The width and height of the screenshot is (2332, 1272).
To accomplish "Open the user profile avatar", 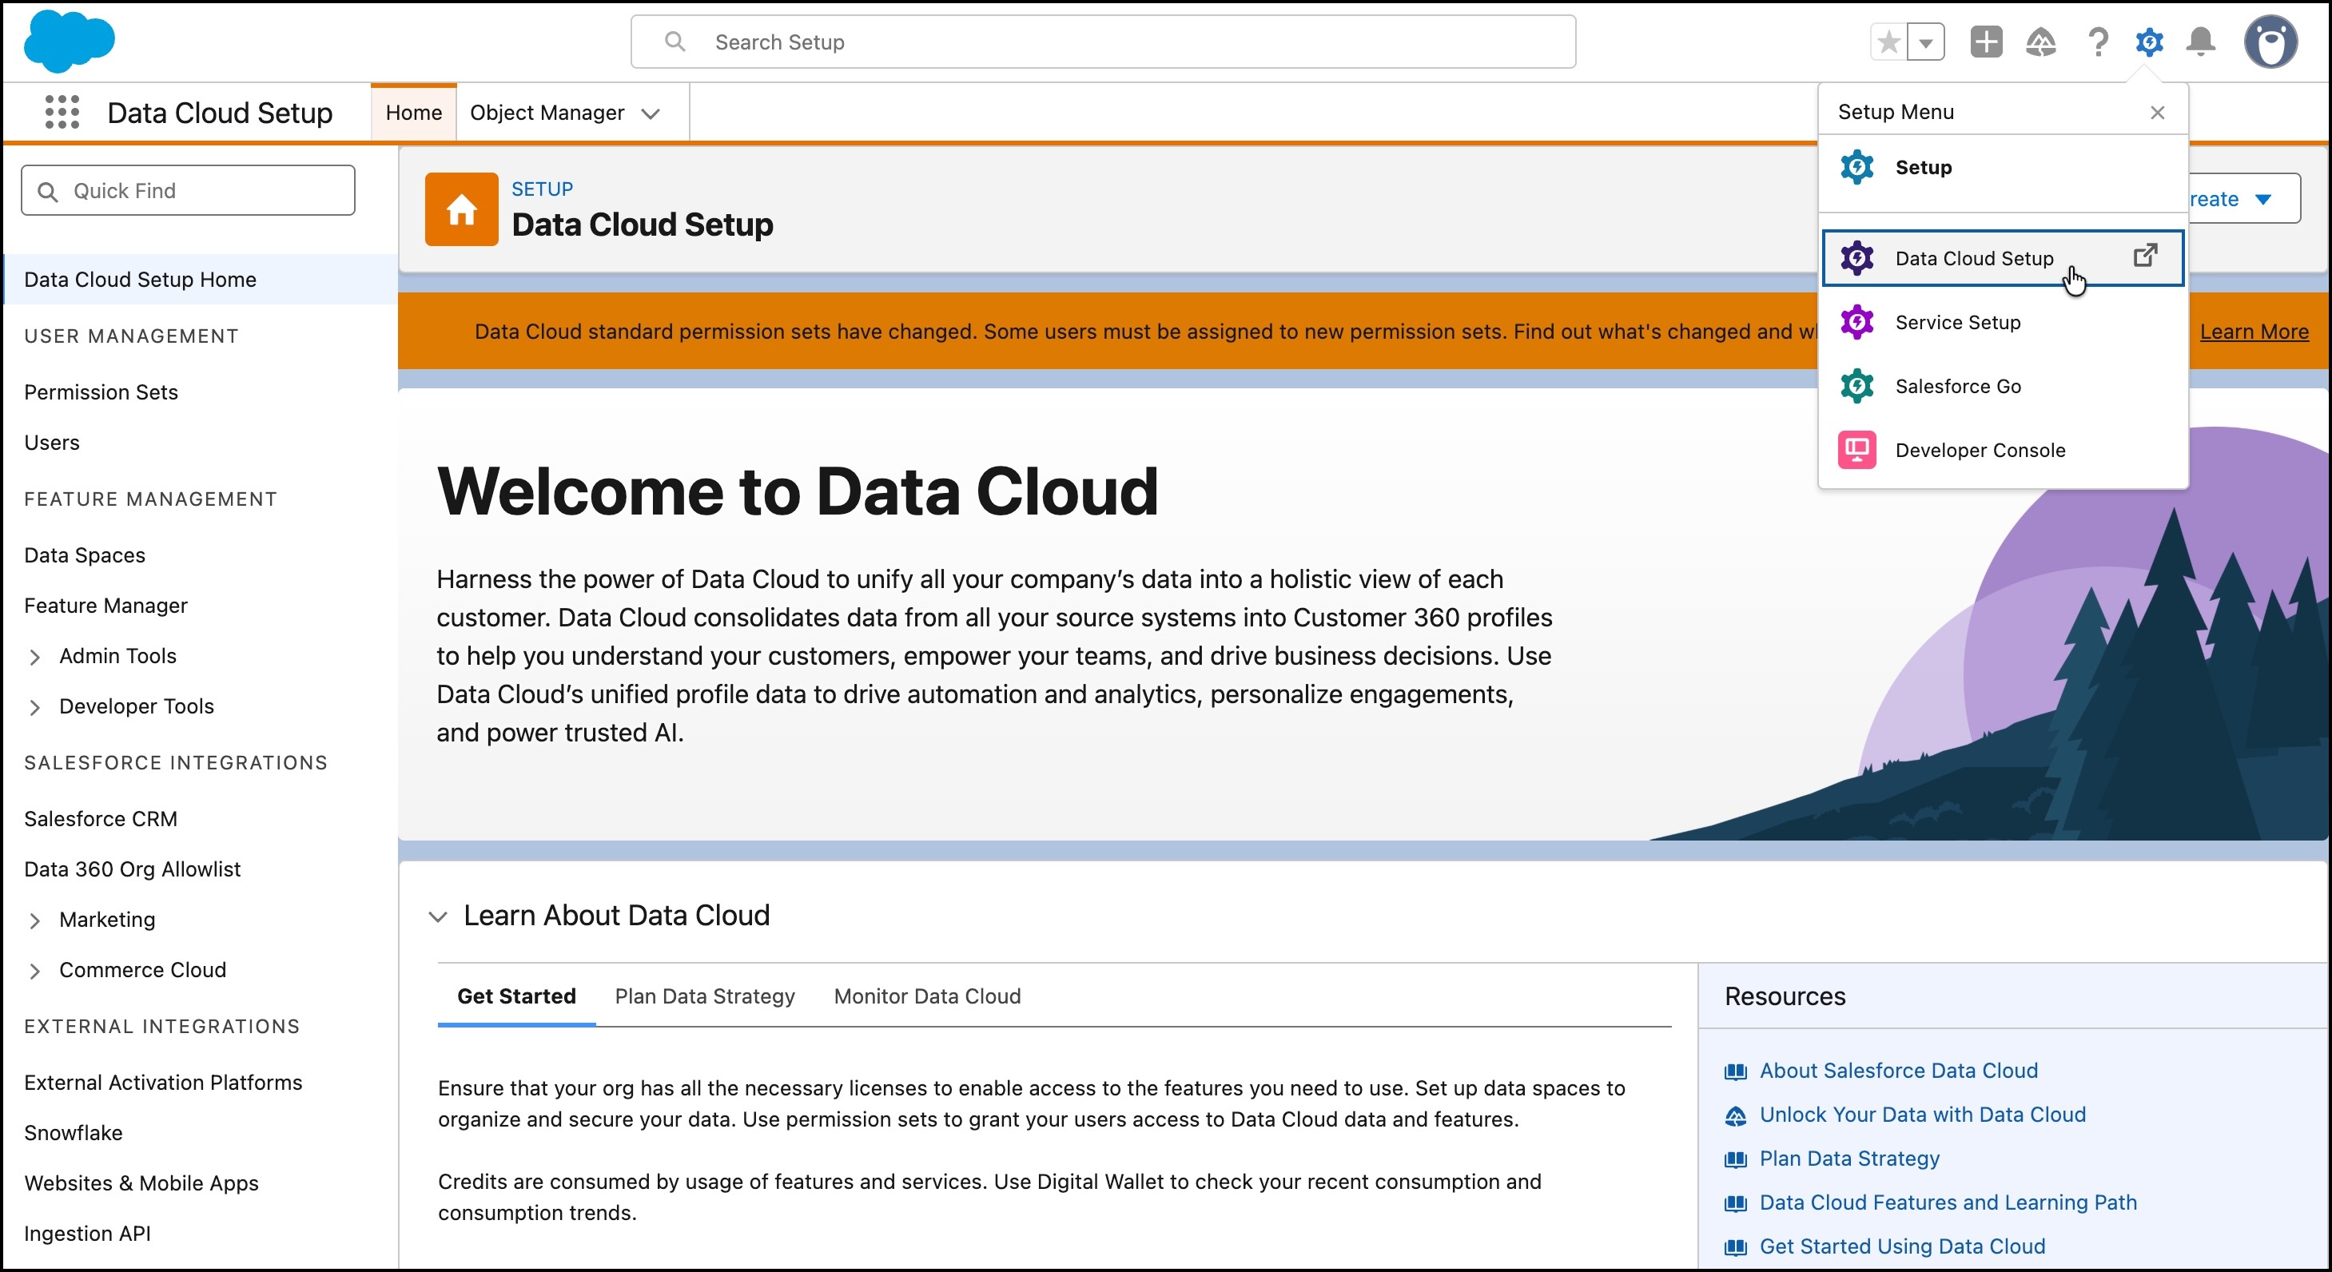I will point(2270,42).
